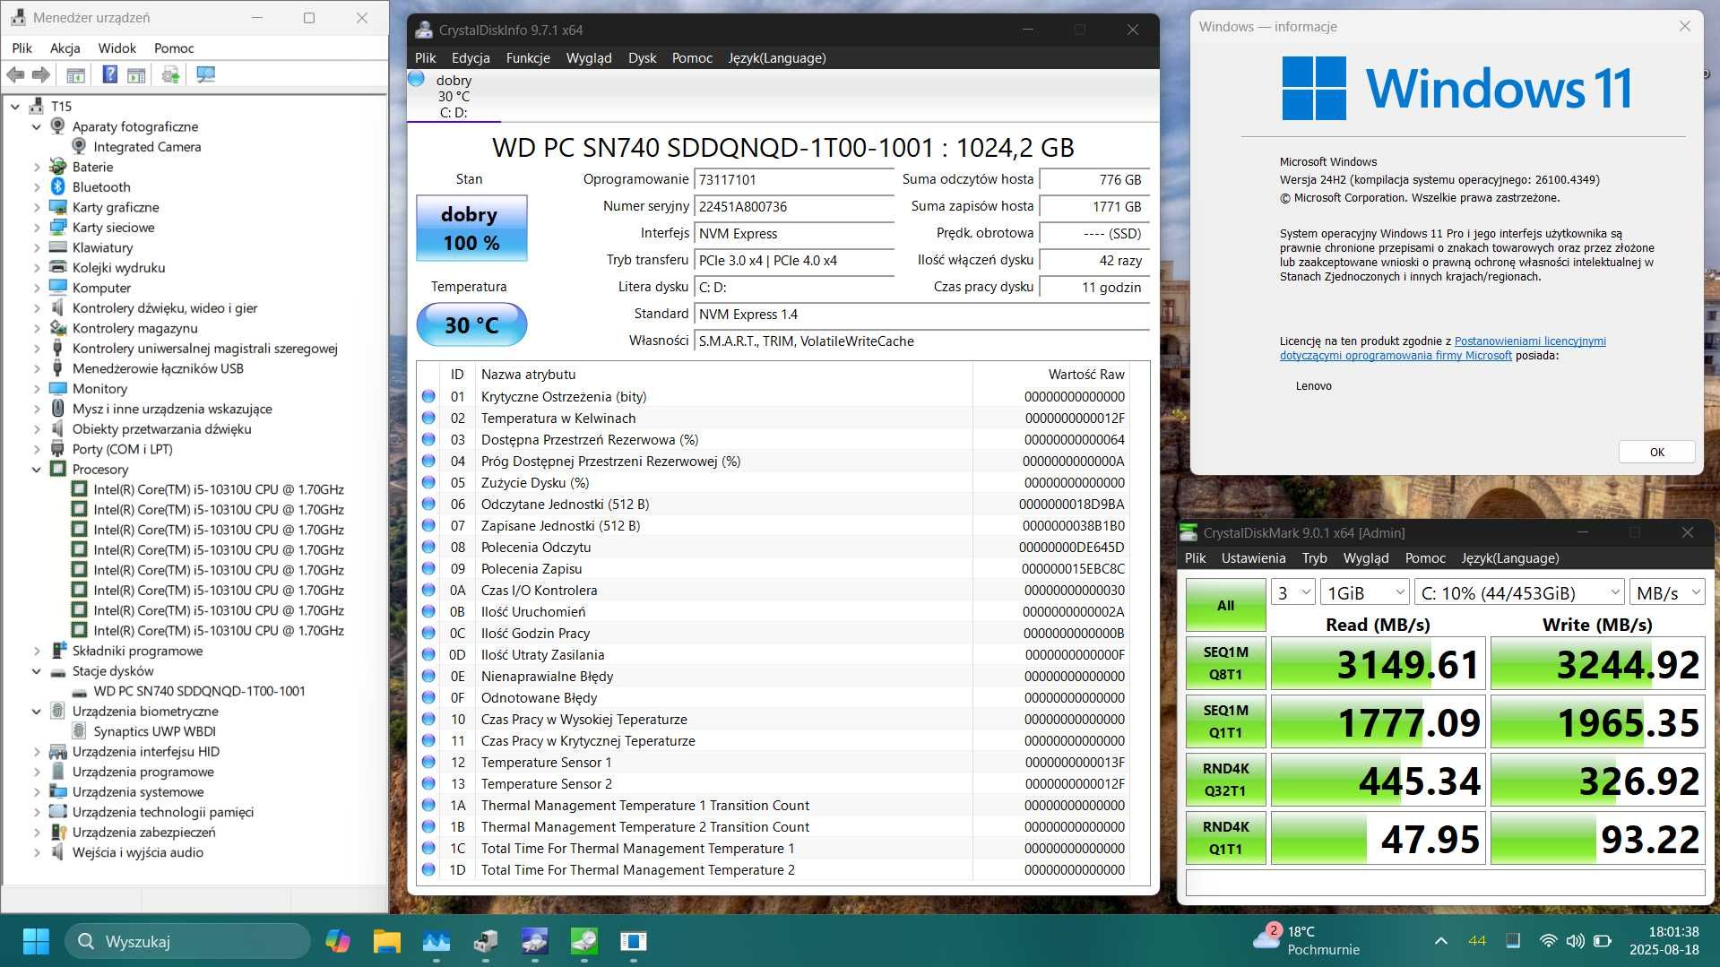Viewport: 1720px width, 967px height.
Task: Click the dobry 100 % health status button
Action: [471, 229]
